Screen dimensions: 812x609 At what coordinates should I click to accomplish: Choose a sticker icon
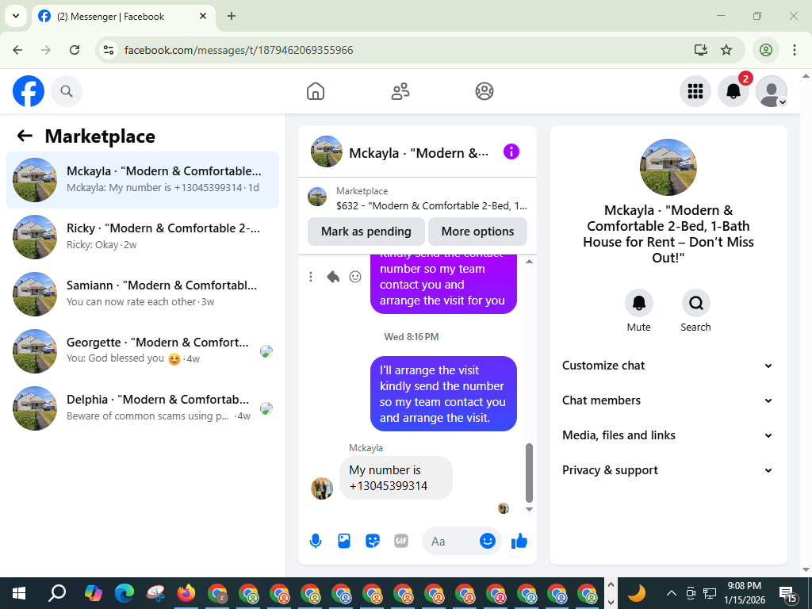tap(373, 541)
